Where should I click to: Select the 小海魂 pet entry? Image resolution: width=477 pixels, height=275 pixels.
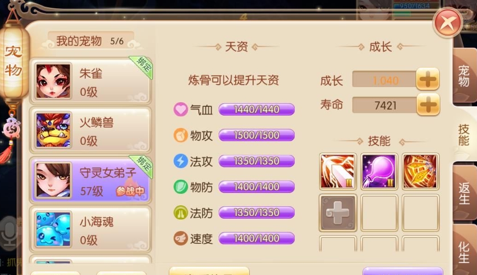(x=90, y=229)
